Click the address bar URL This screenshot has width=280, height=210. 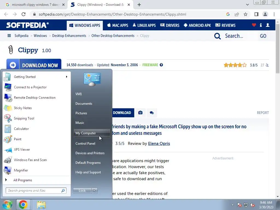coord(112,14)
